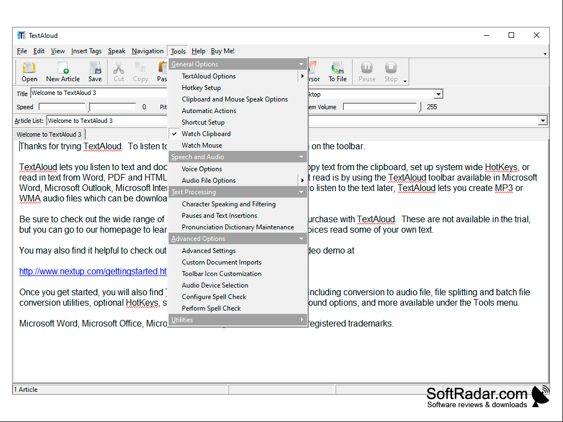Open the View menu
This screenshot has width=563, height=422.
(x=58, y=51)
